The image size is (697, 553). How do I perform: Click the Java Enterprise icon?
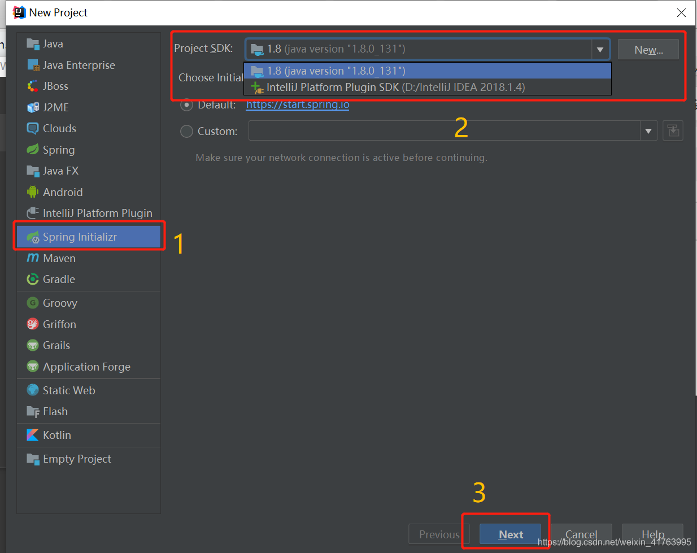pos(33,65)
